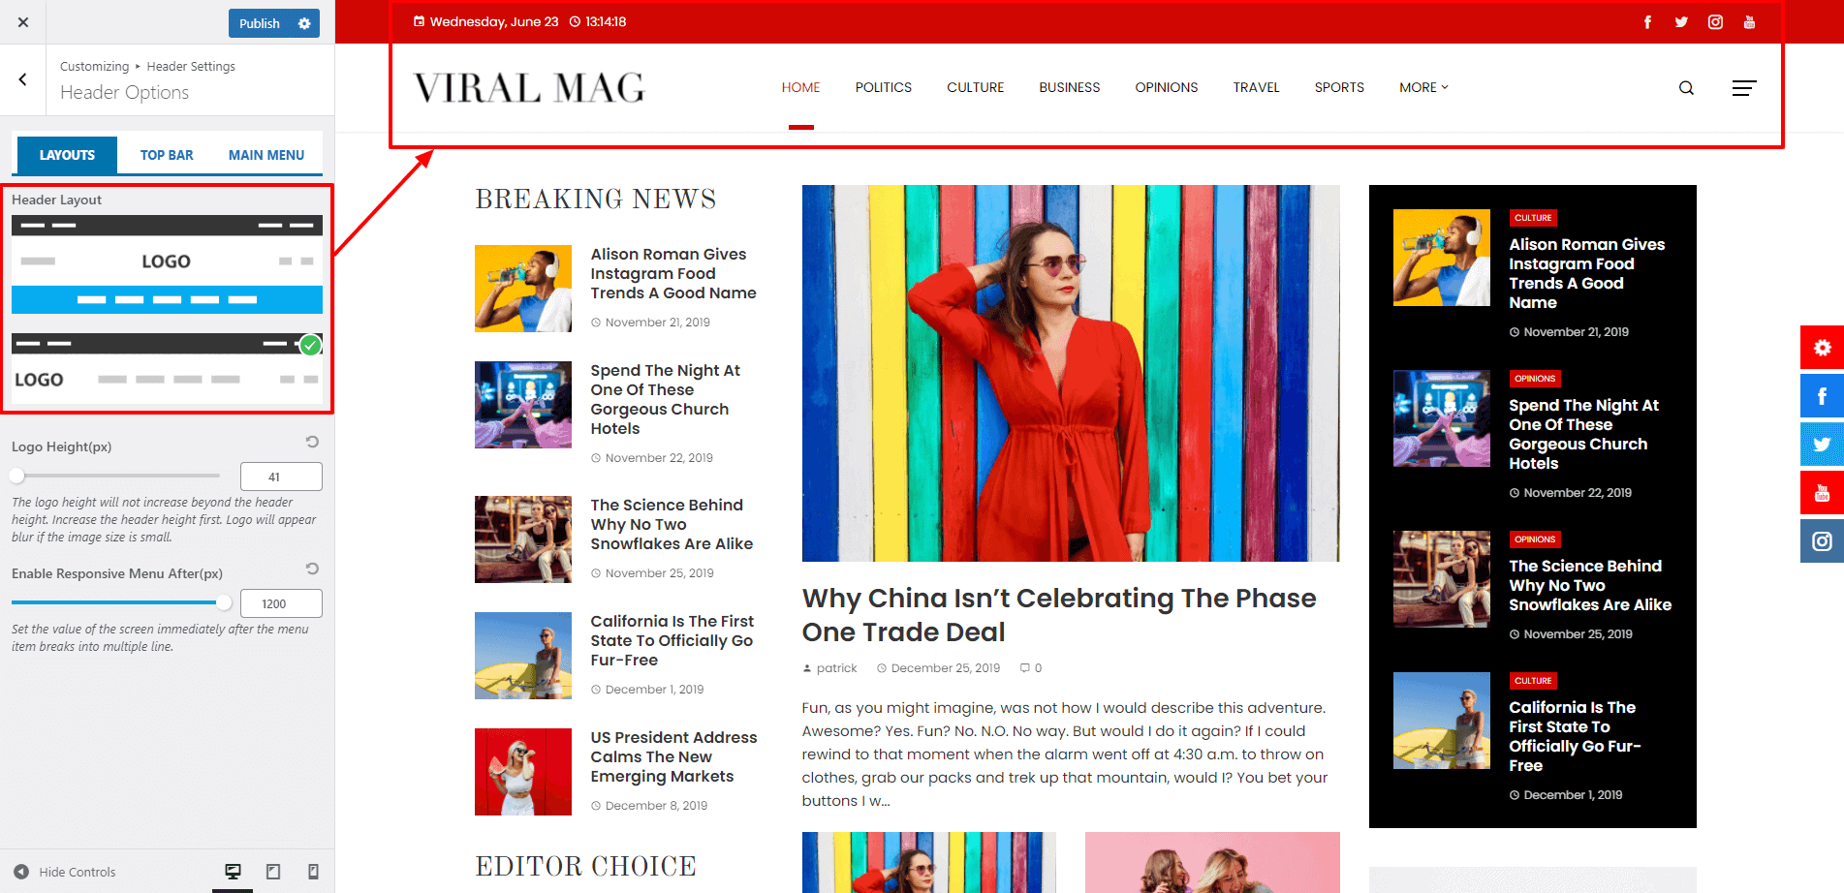Click the Enable Responsive Menu After slider handle

[224, 602]
